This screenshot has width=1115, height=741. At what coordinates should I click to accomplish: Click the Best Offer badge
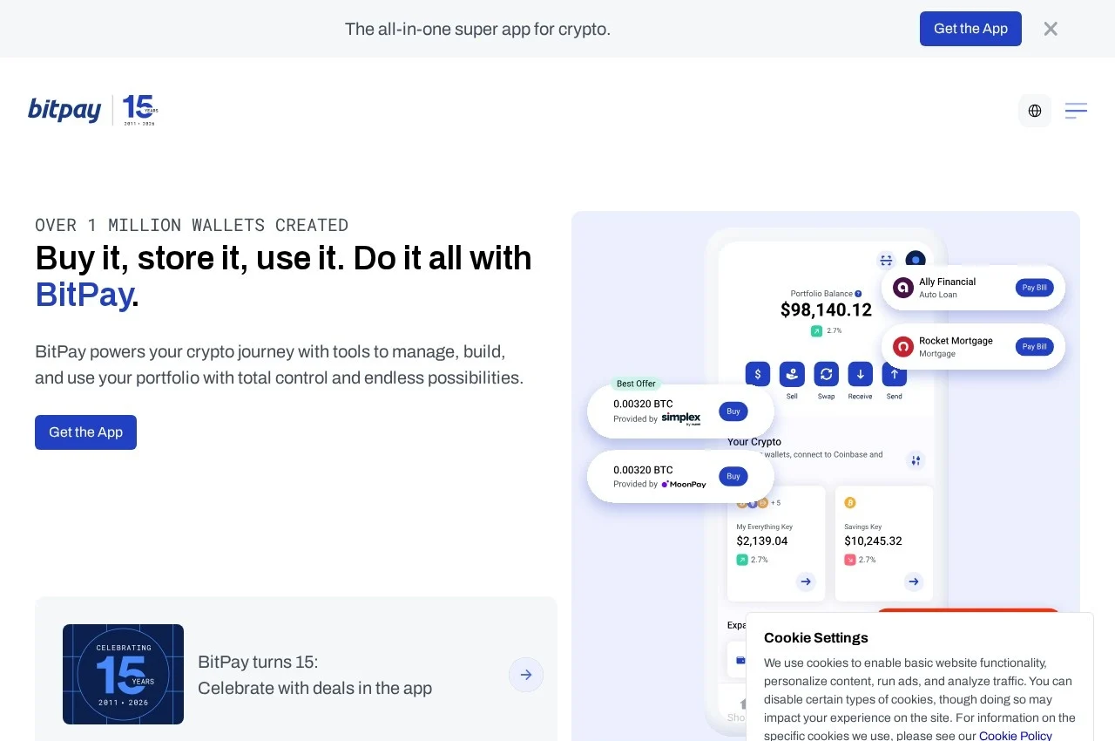[x=636, y=384]
